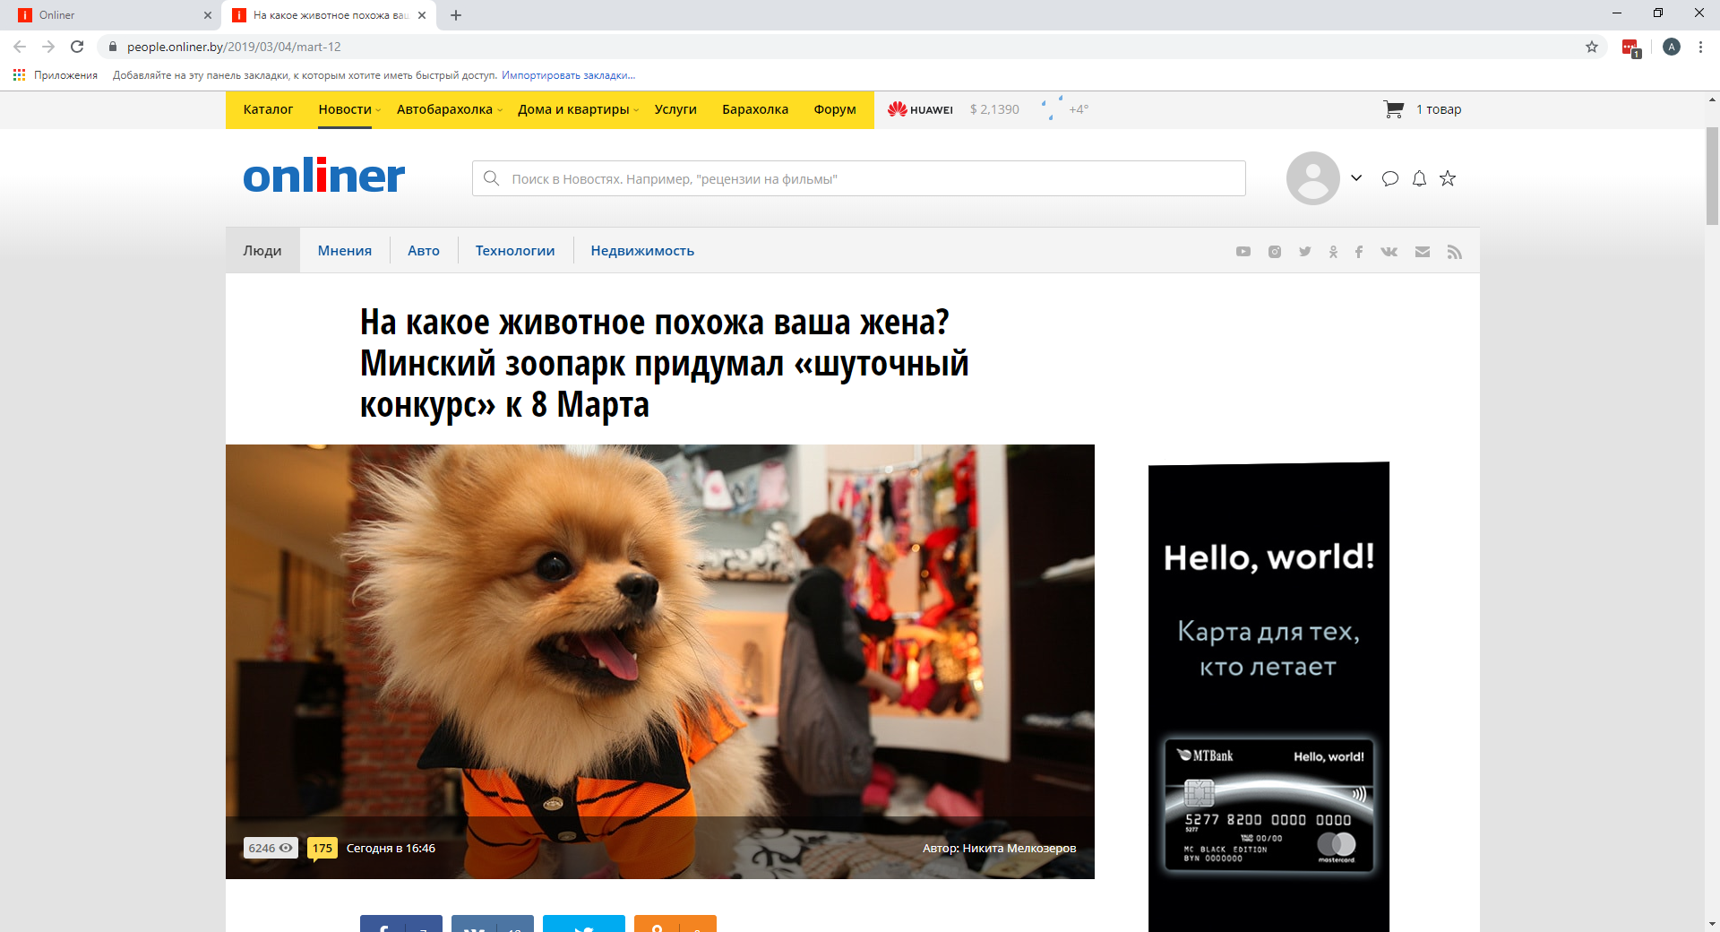
Task: Click the scrollbar down arrow
Action: [1712, 923]
